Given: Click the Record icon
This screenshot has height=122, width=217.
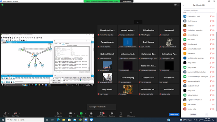Looking at the screenshot, I should coord(91,114).
